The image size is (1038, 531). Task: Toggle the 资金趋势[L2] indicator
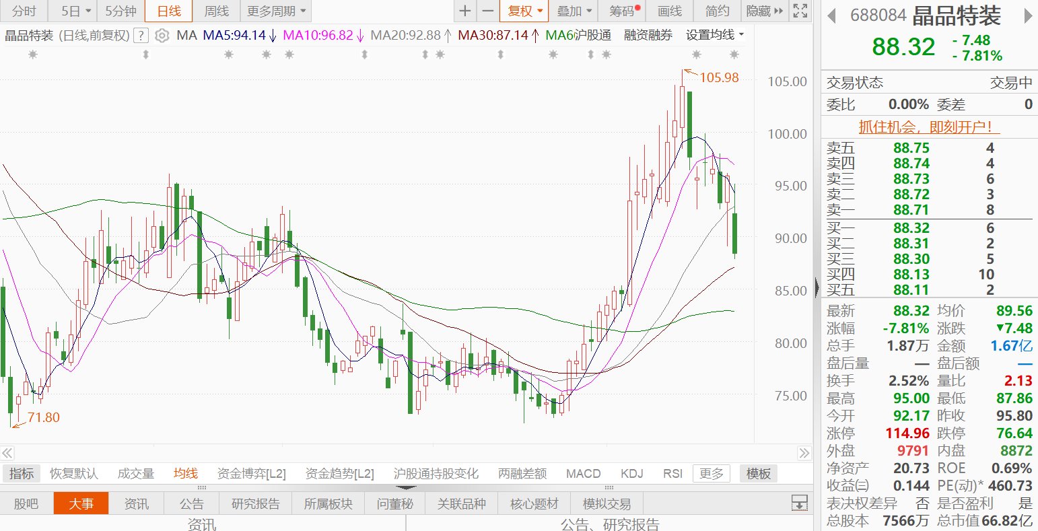(x=340, y=474)
